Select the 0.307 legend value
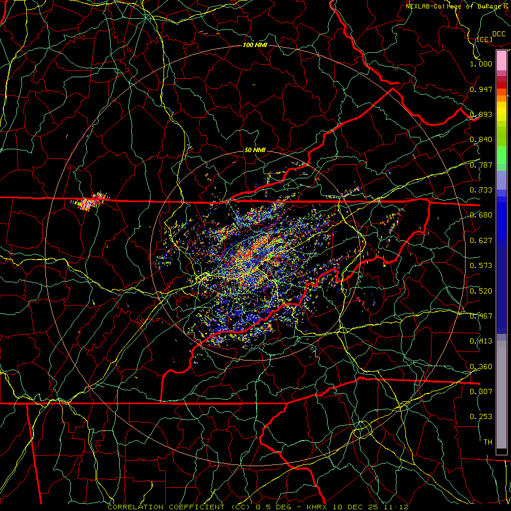511x511 pixels. (x=481, y=391)
